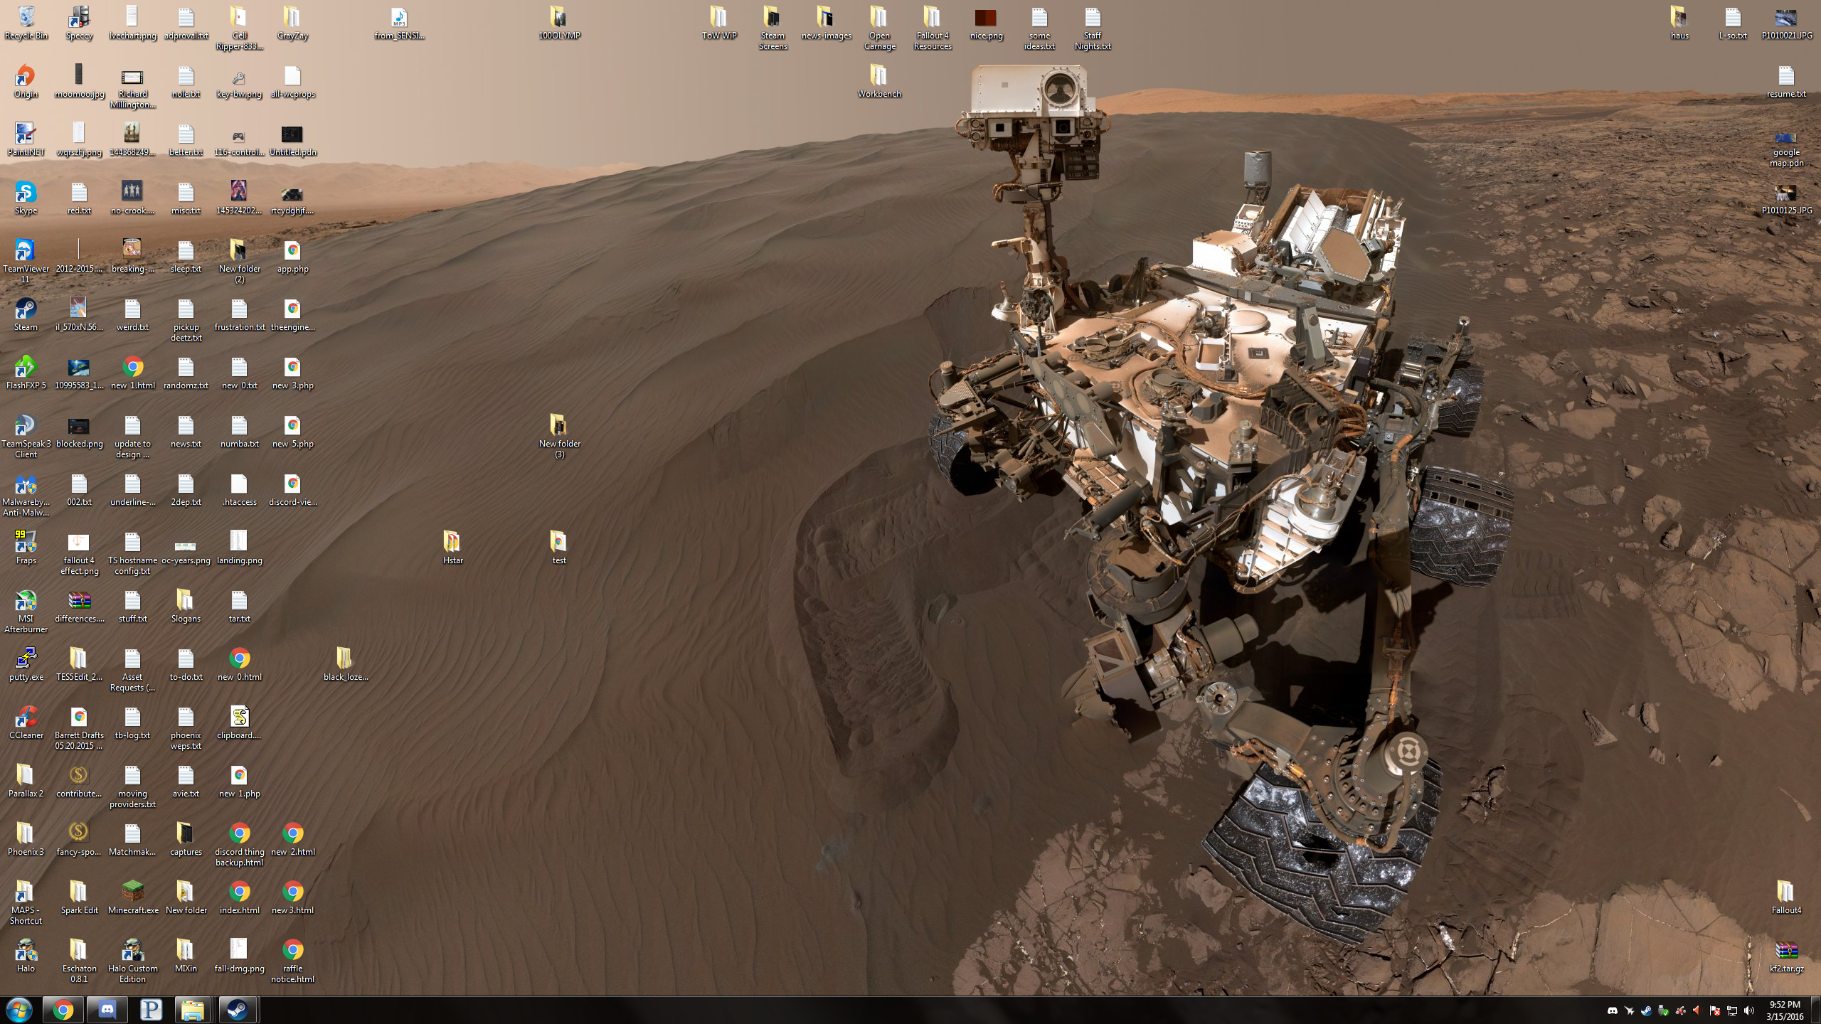This screenshot has width=1821, height=1024.
Task: Launch Speccy from the desktop
Action: (x=79, y=23)
